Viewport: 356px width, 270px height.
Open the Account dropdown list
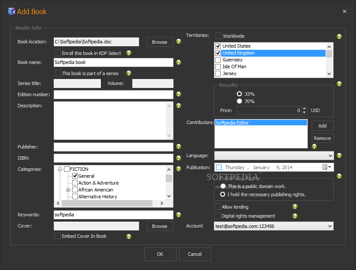click(274, 226)
